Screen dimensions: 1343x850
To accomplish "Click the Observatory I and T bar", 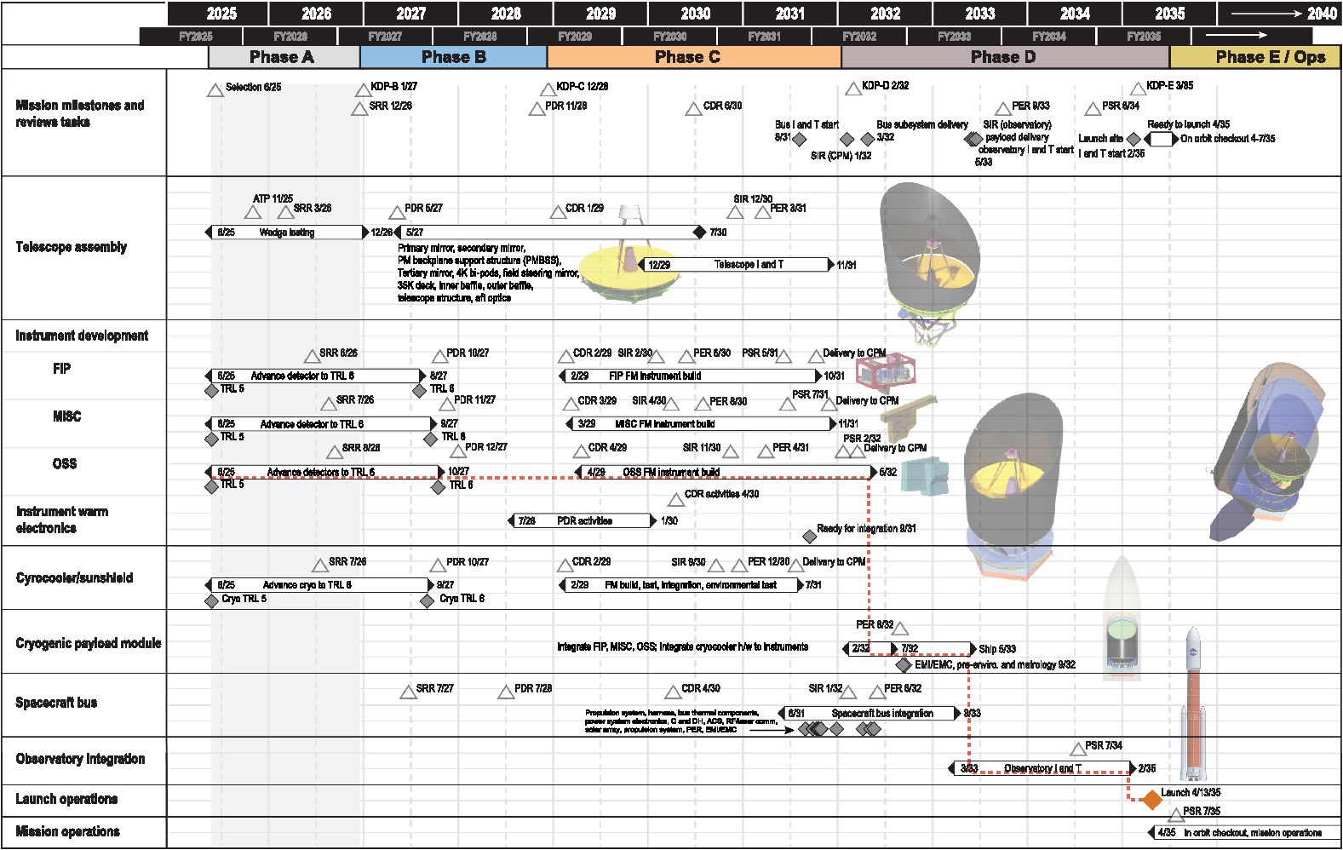I will coord(1042,768).
